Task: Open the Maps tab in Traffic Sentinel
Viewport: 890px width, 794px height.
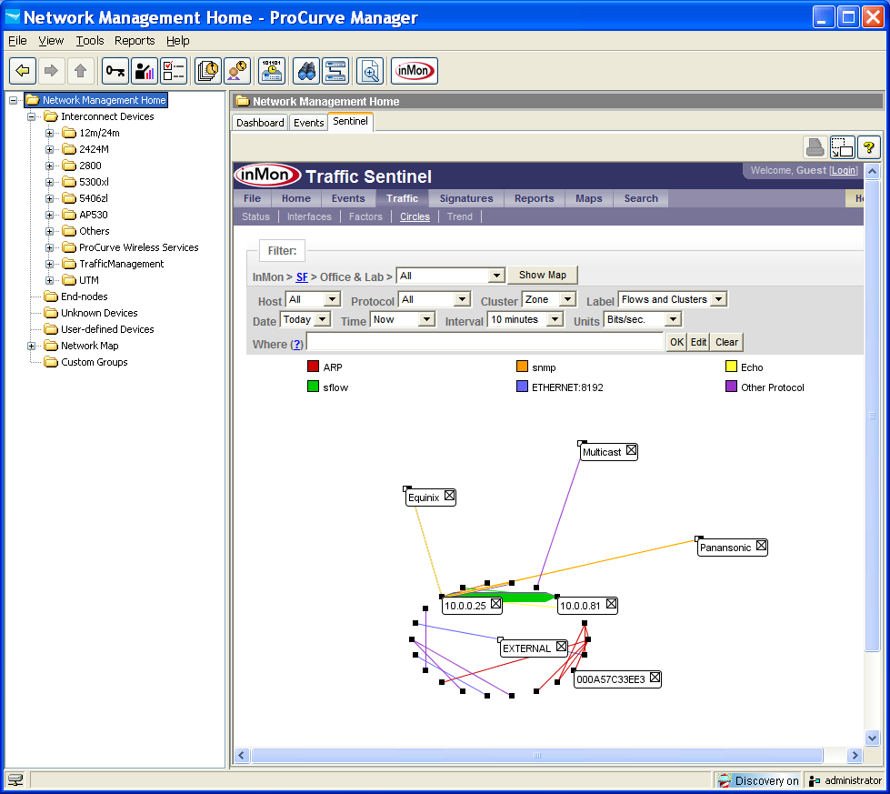Action: point(588,198)
